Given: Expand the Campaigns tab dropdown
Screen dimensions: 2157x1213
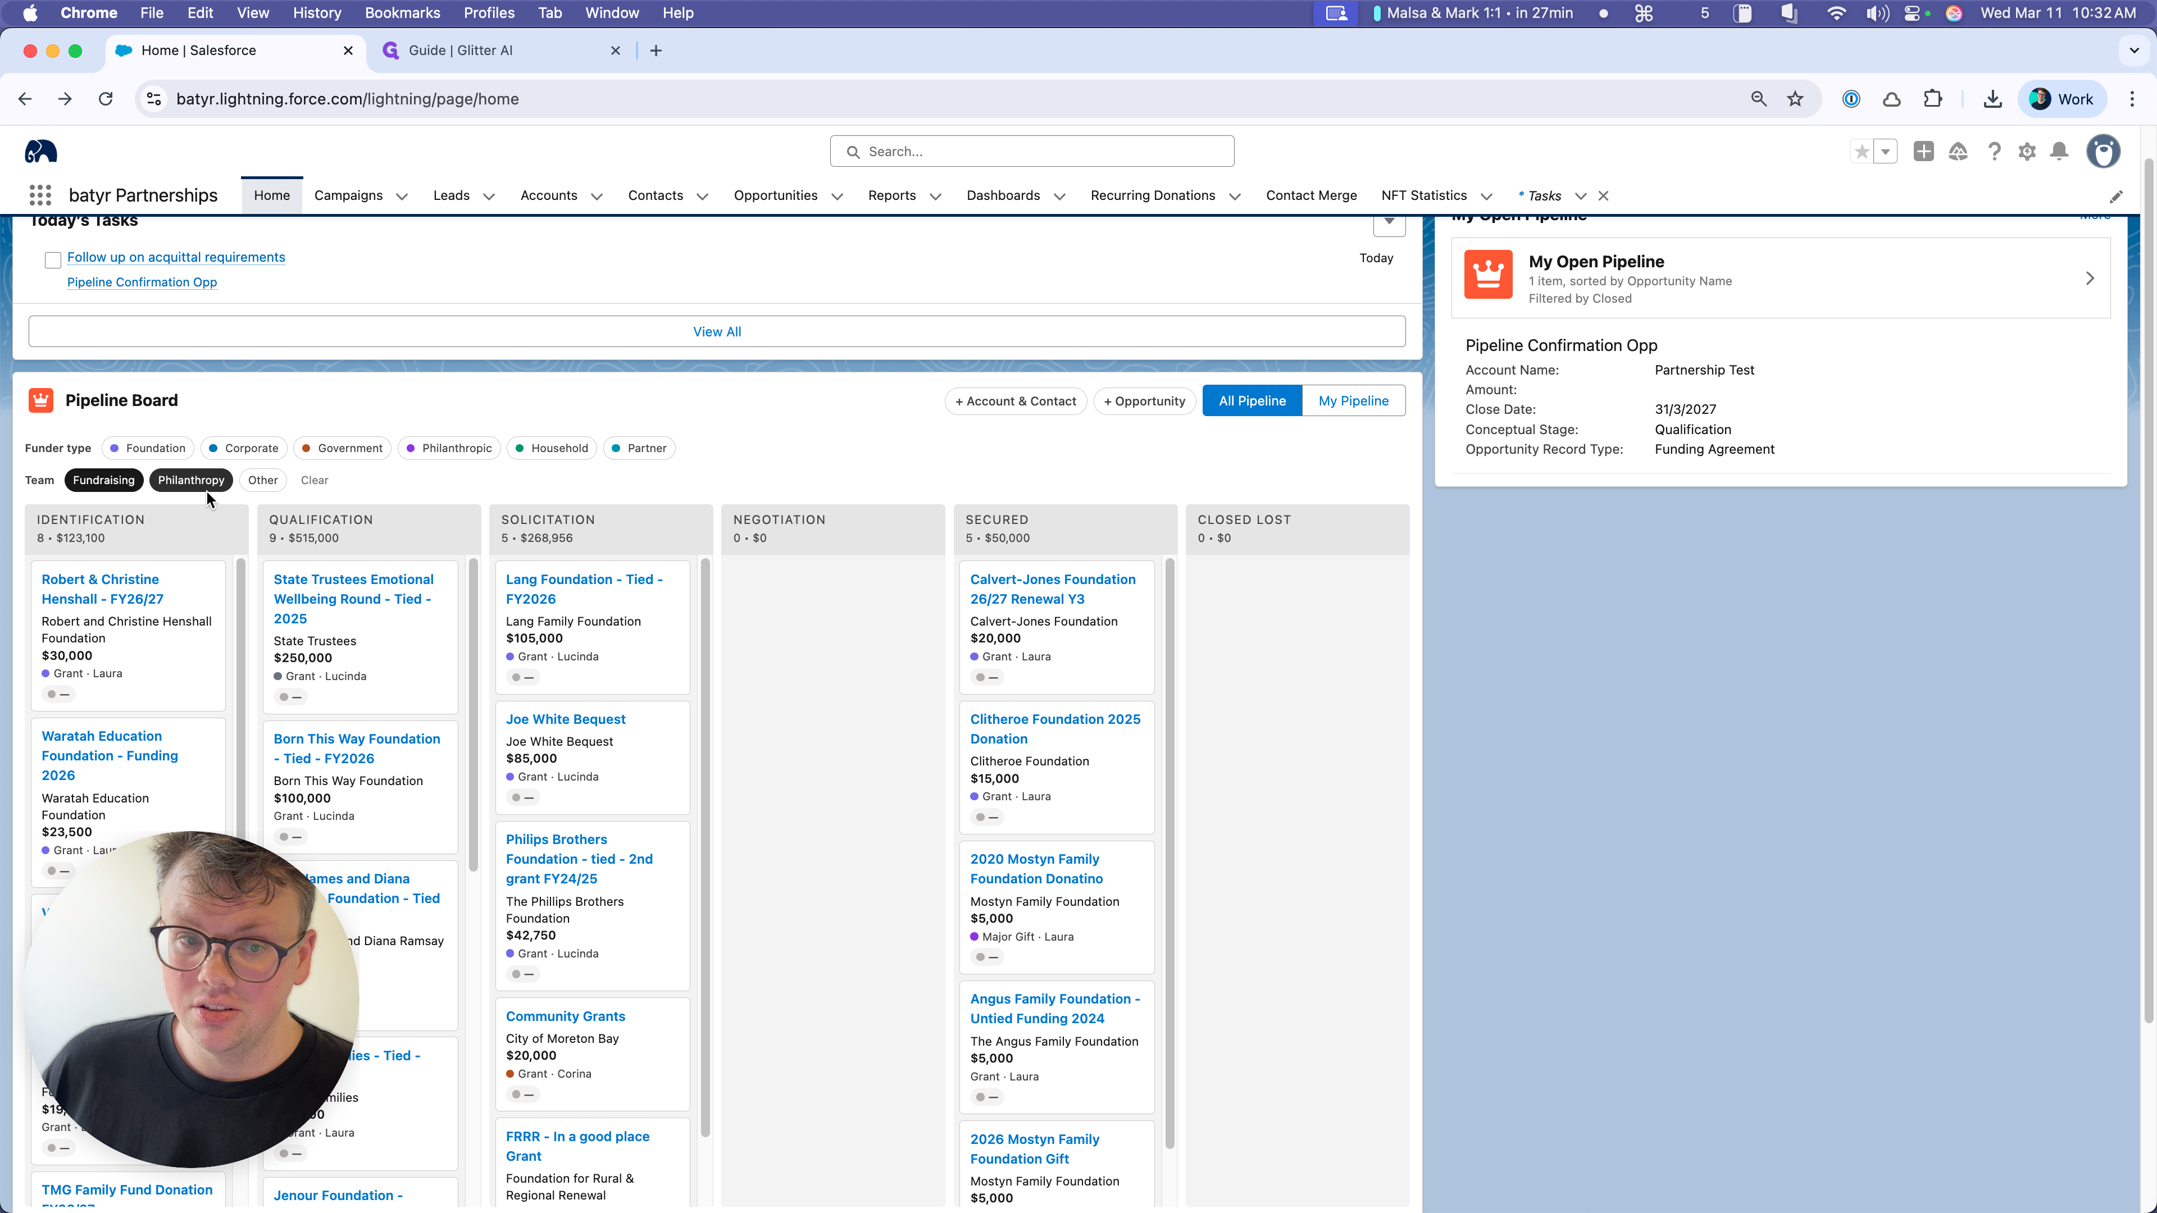Looking at the screenshot, I should [x=402, y=197].
